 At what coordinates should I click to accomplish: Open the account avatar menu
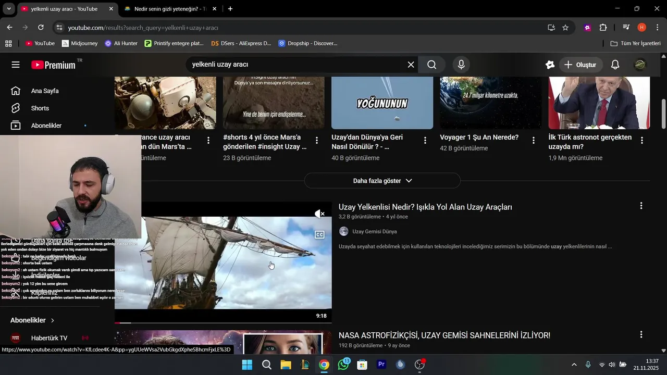[640, 65]
